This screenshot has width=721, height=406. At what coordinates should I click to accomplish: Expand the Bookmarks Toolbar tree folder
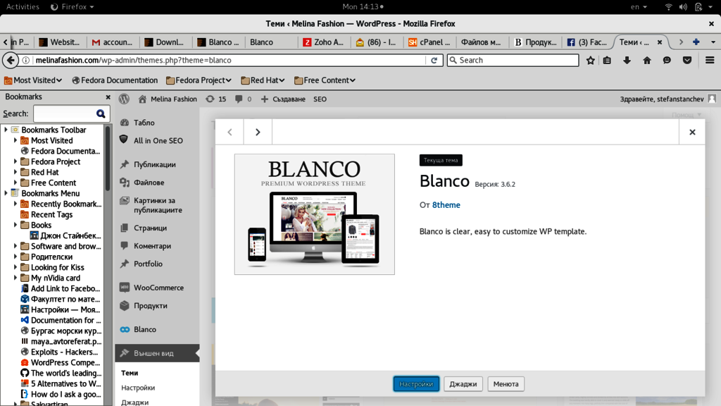coord(6,130)
